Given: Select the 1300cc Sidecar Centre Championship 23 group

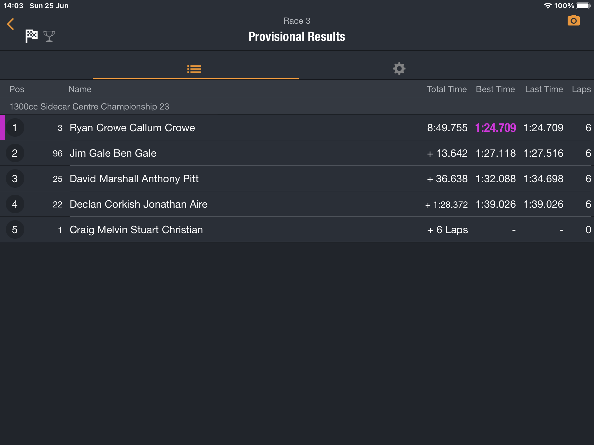Looking at the screenshot, I should coord(297,106).
